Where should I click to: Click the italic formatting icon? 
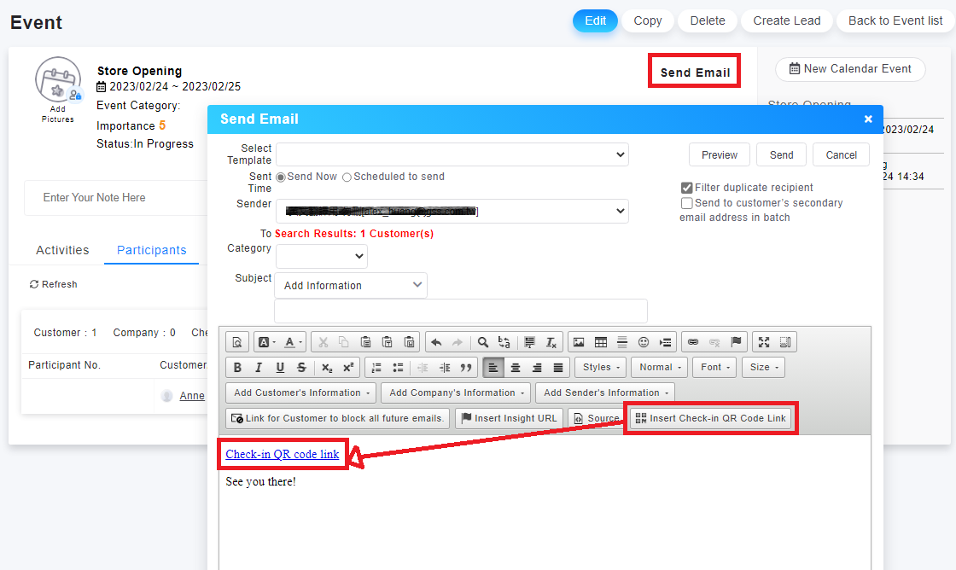pyautogui.click(x=259, y=368)
